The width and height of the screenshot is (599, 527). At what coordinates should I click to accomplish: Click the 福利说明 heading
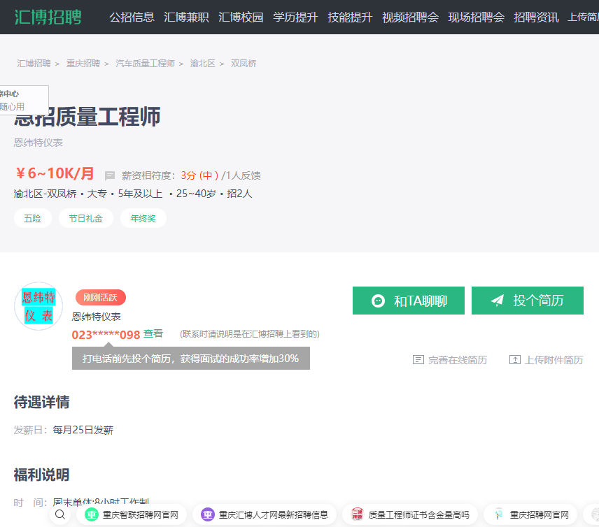tap(42, 475)
